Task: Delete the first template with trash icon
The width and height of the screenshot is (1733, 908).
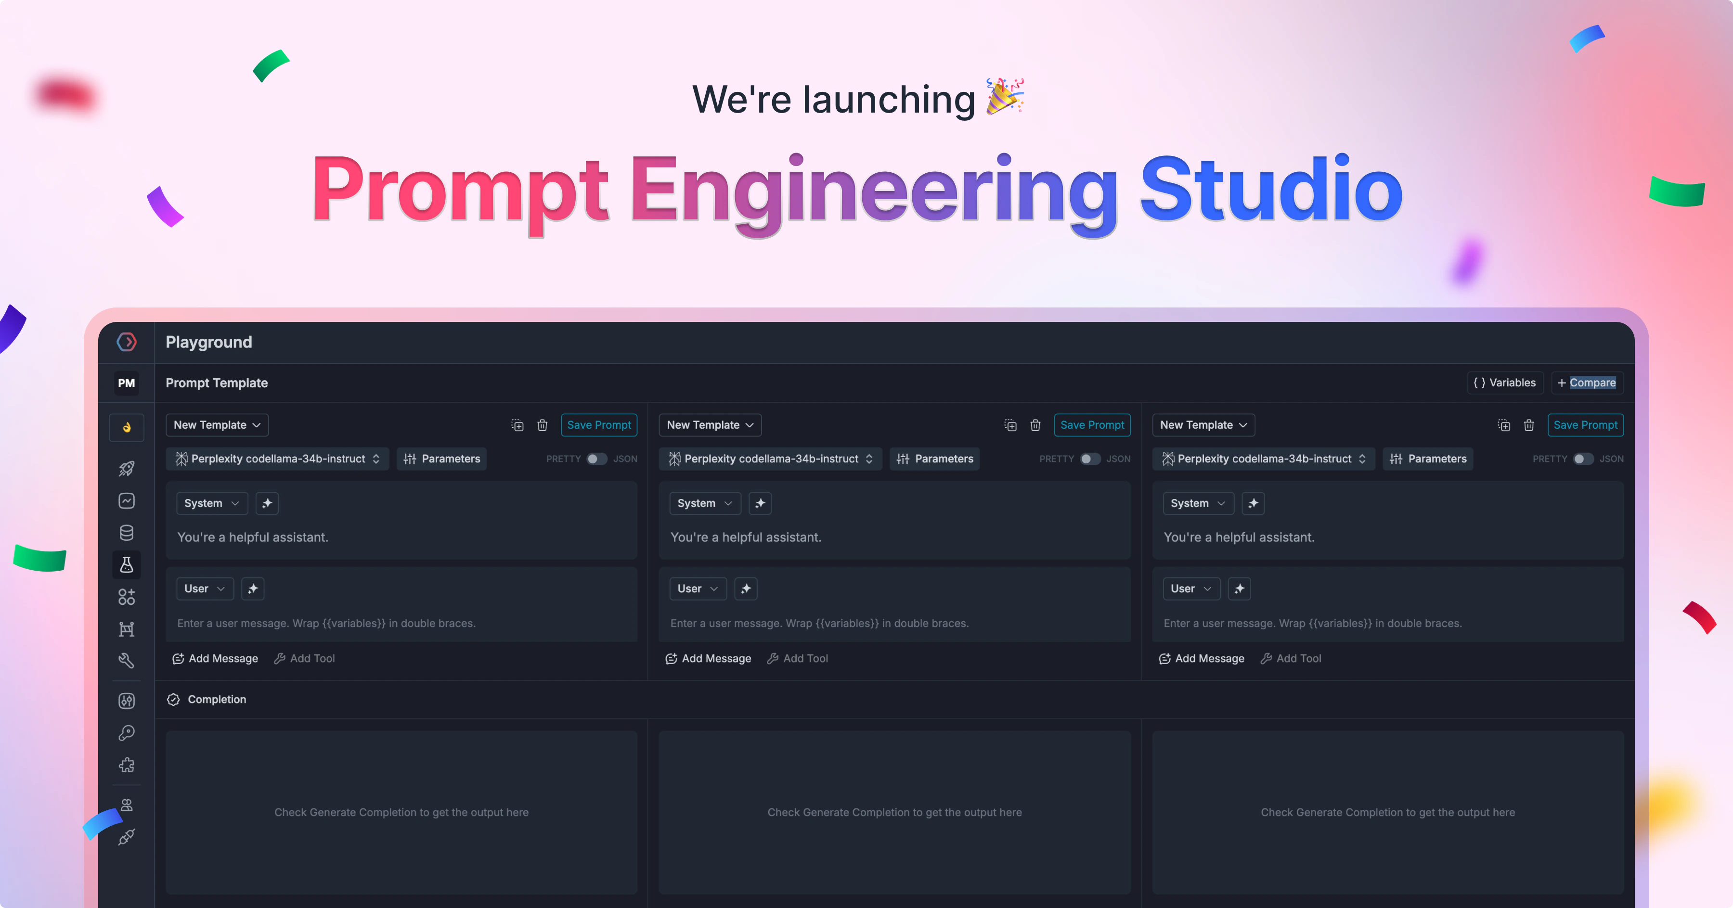Action: (542, 425)
